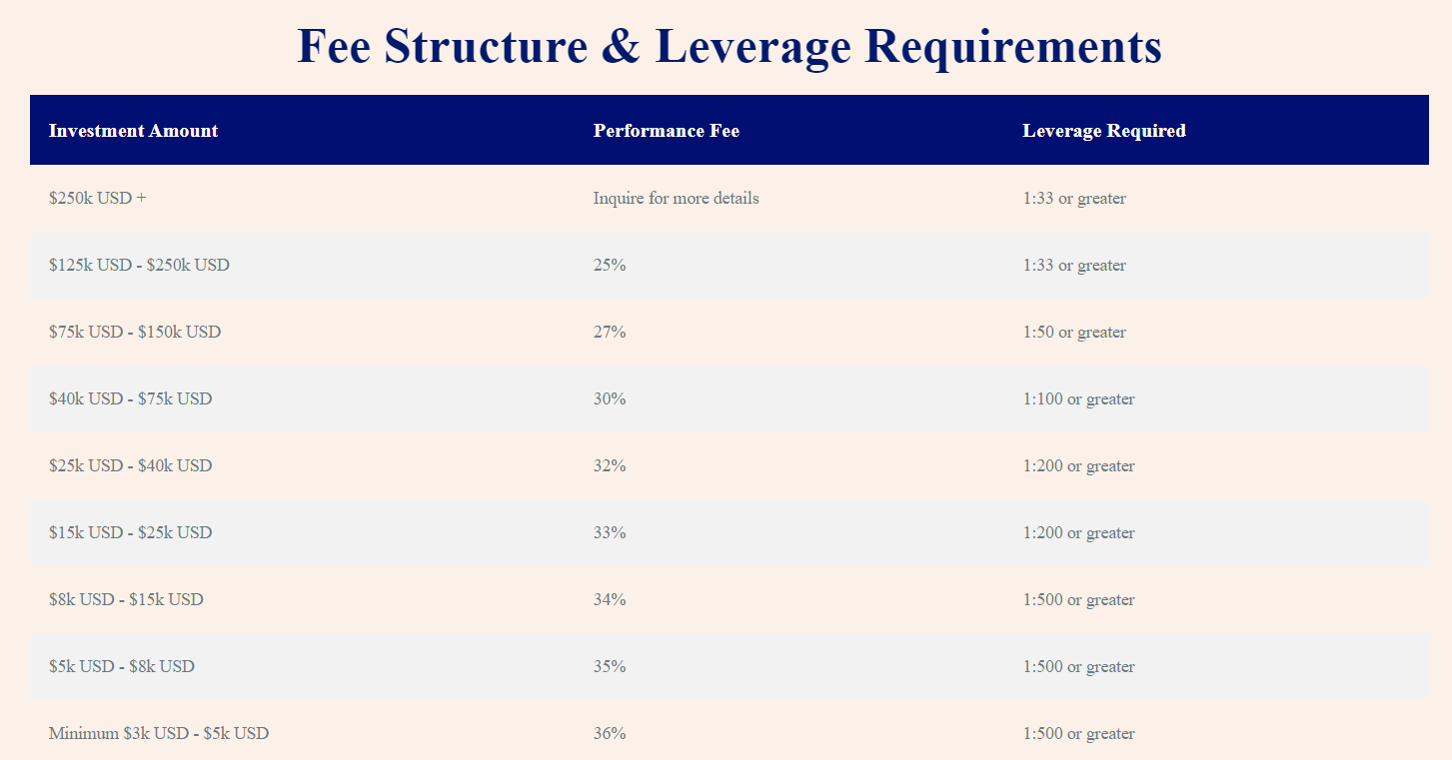Select the $15k USD - $25k USD cell

click(130, 532)
